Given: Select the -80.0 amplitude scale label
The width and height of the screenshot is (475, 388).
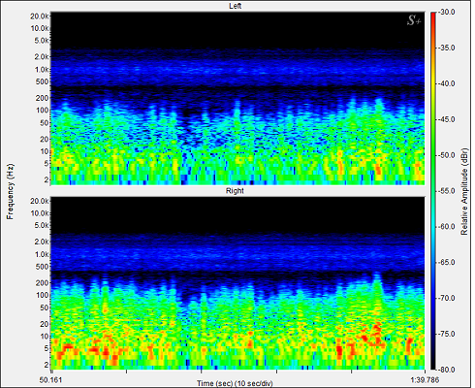Looking at the screenshot, I should click(448, 370).
